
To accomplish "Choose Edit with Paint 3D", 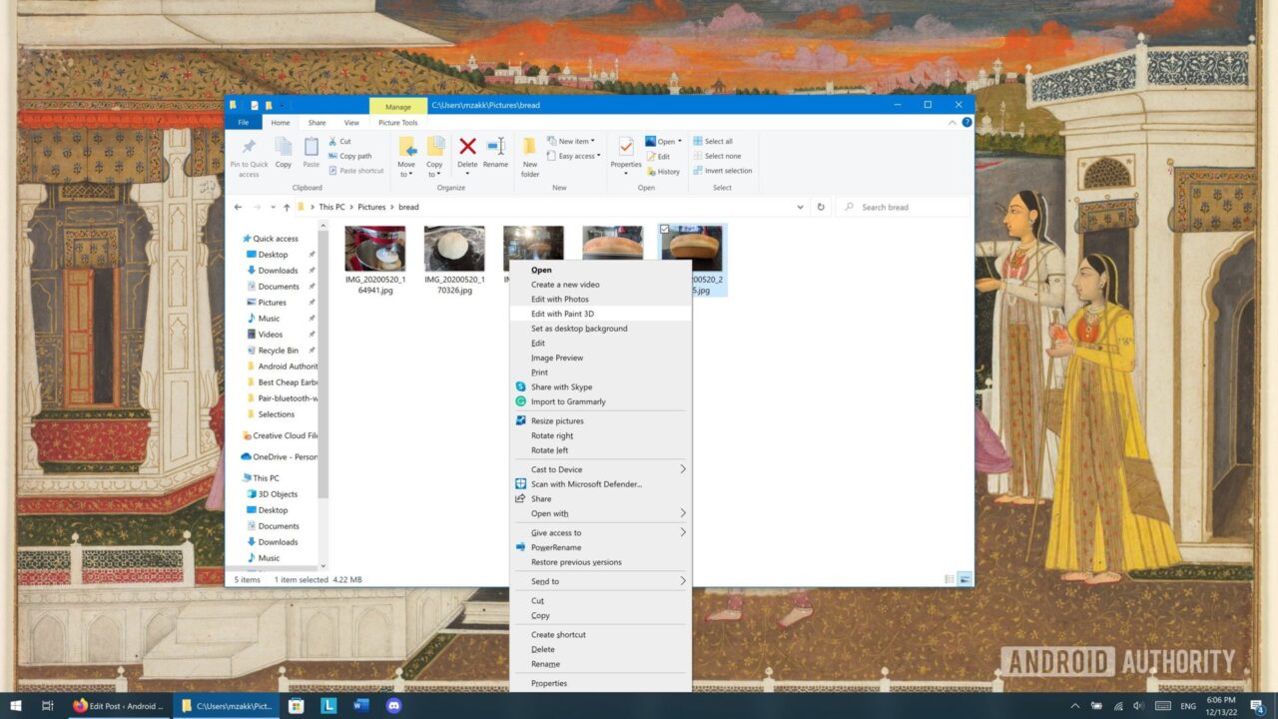I will pyautogui.click(x=562, y=314).
